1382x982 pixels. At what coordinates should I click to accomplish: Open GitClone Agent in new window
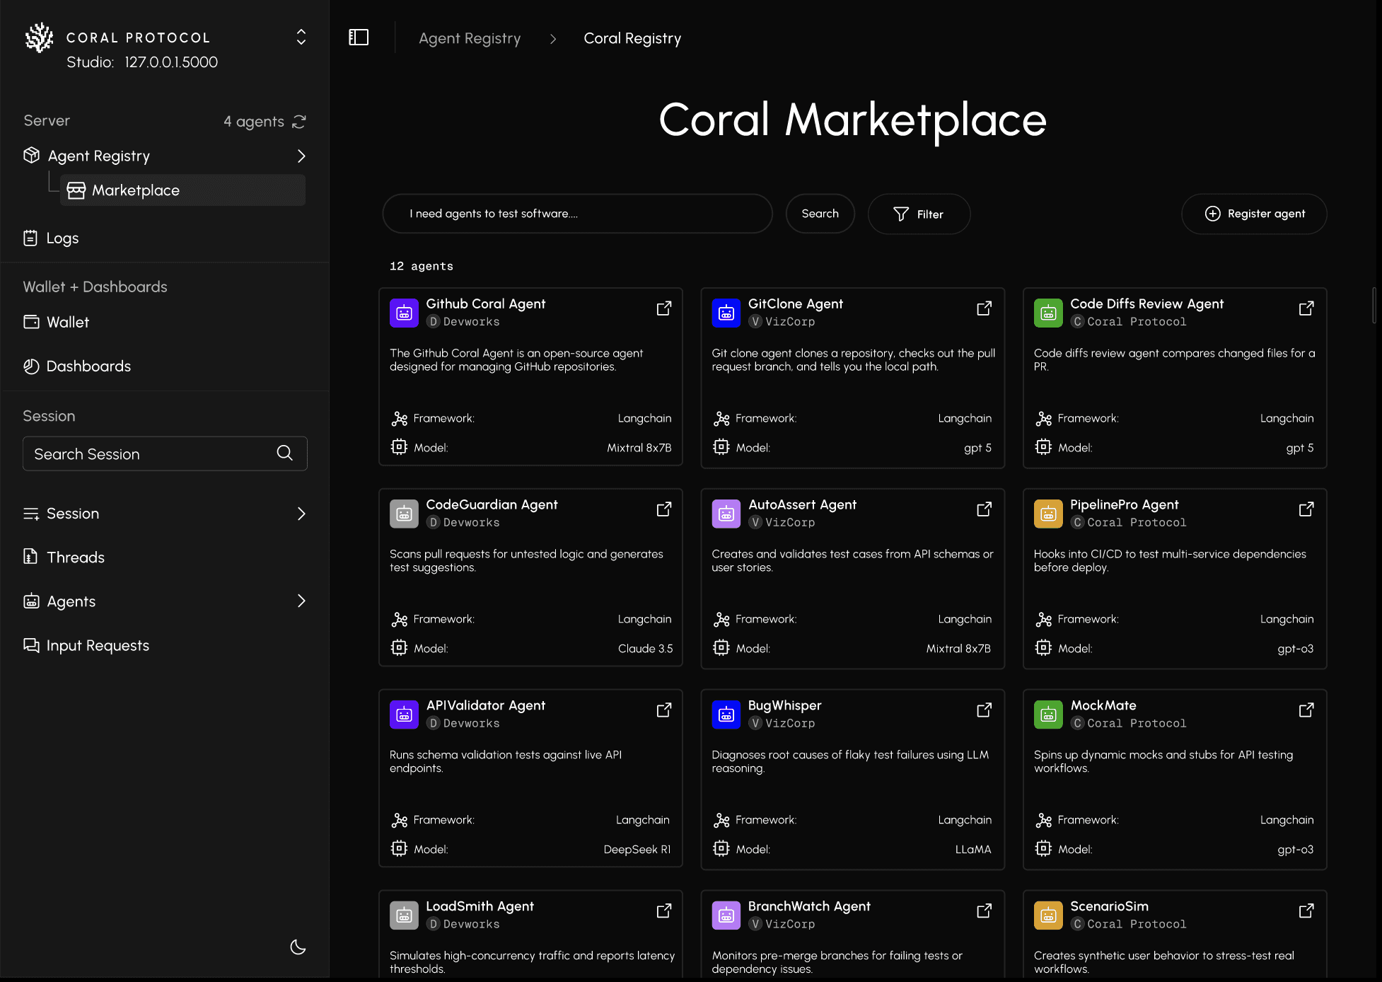click(984, 308)
